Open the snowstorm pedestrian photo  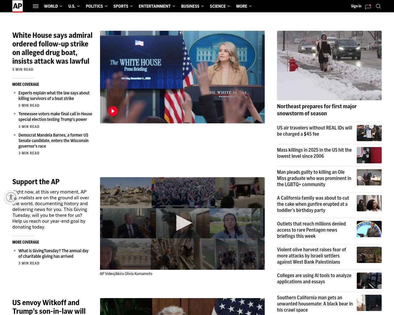(x=329, y=65)
